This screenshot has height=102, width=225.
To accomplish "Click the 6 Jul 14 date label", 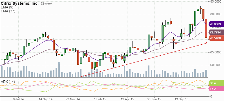I will click(x=18, y=99).
